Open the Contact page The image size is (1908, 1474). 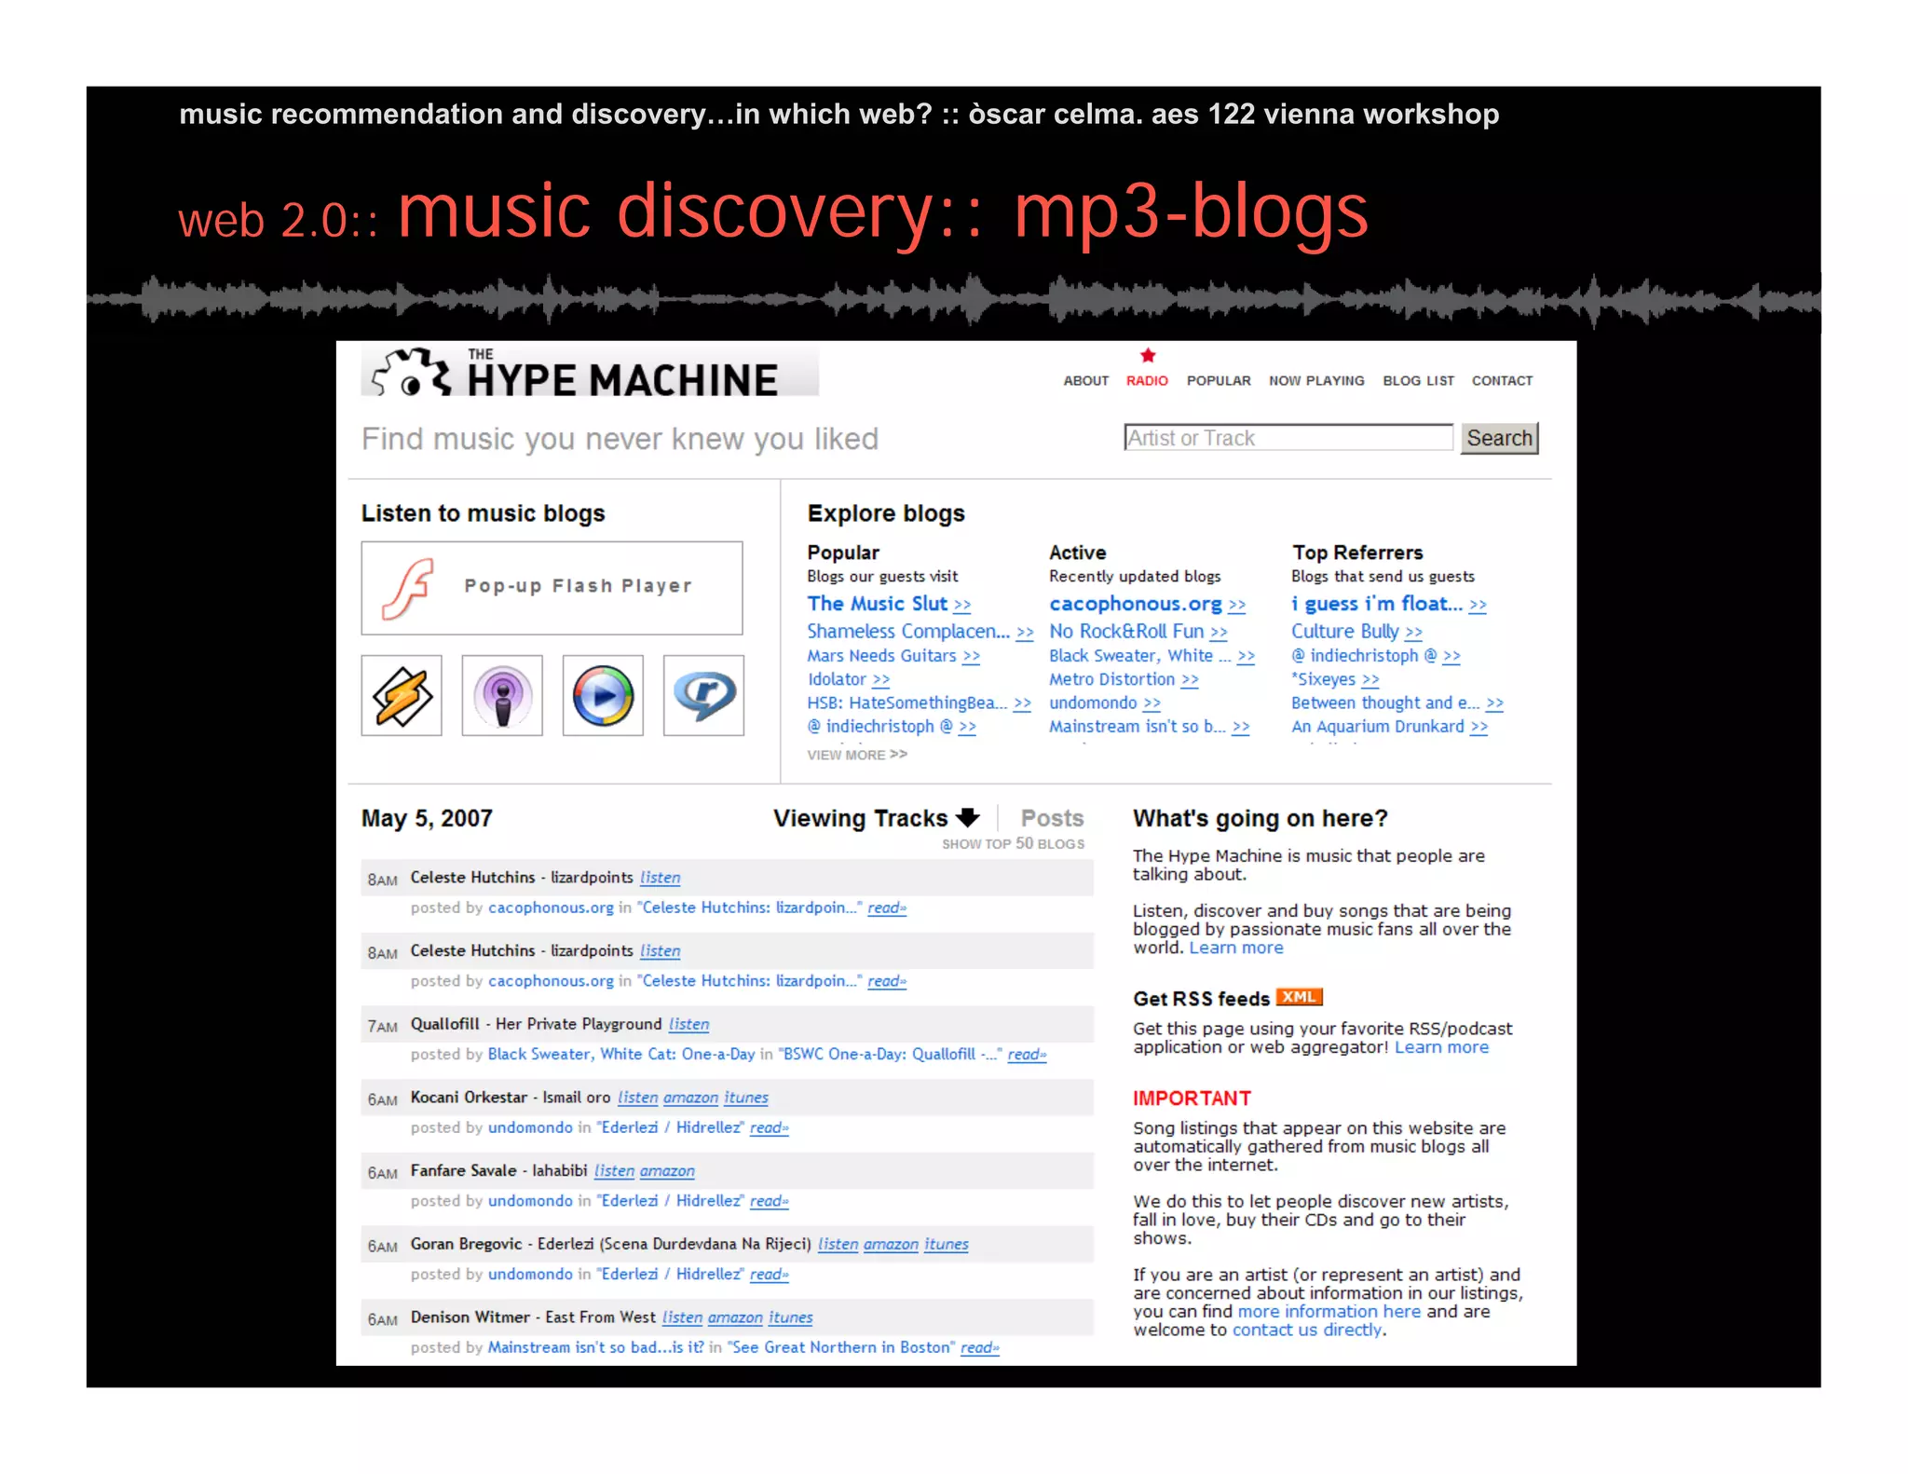coord(1502,380)
